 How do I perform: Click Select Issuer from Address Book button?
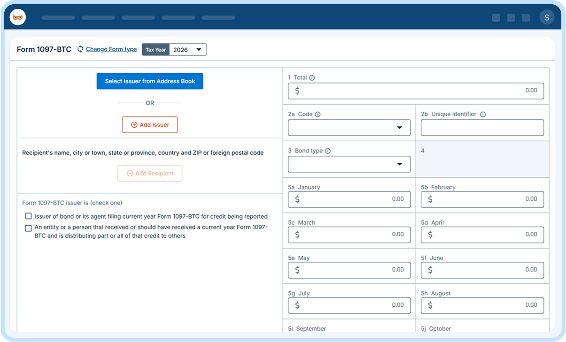[x=150, y=81]
